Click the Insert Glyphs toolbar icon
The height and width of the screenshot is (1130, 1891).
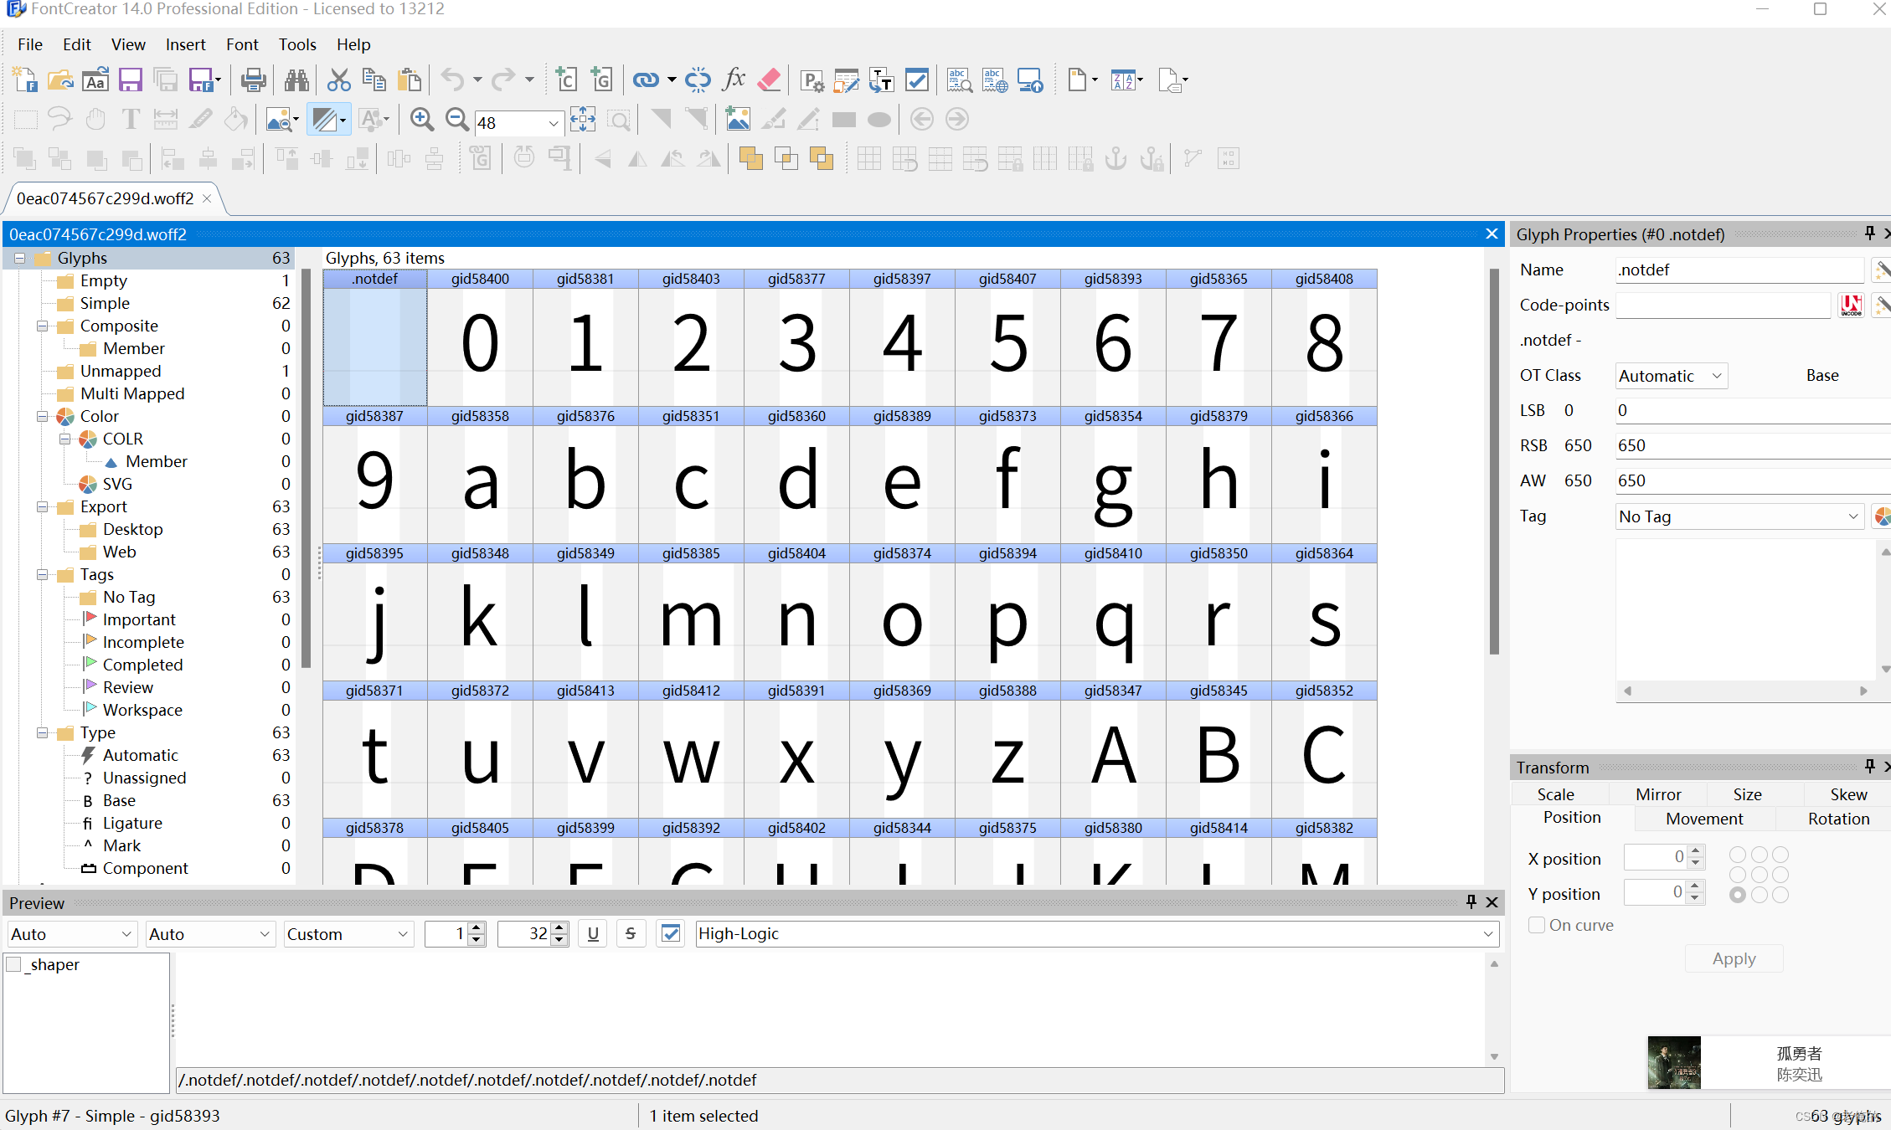point(602,80)
